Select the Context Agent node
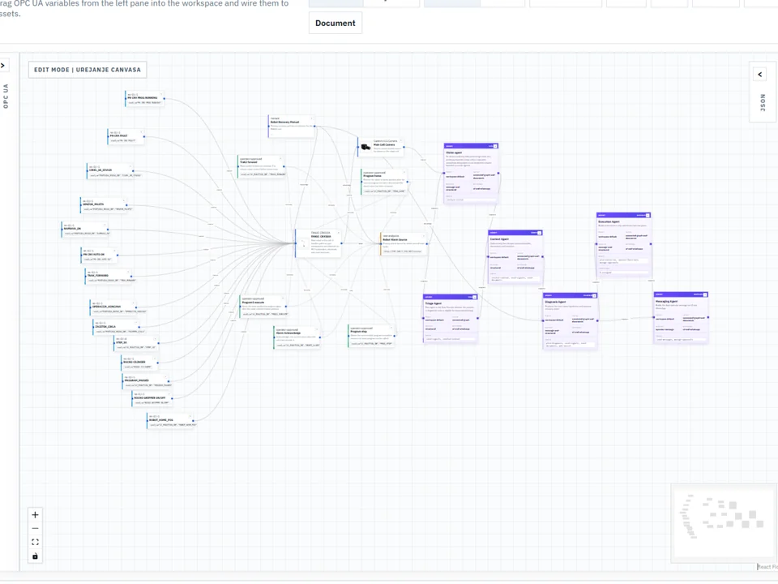Image resolution: width=778 pixels, height=584 pixels. [x=515, y=257]
